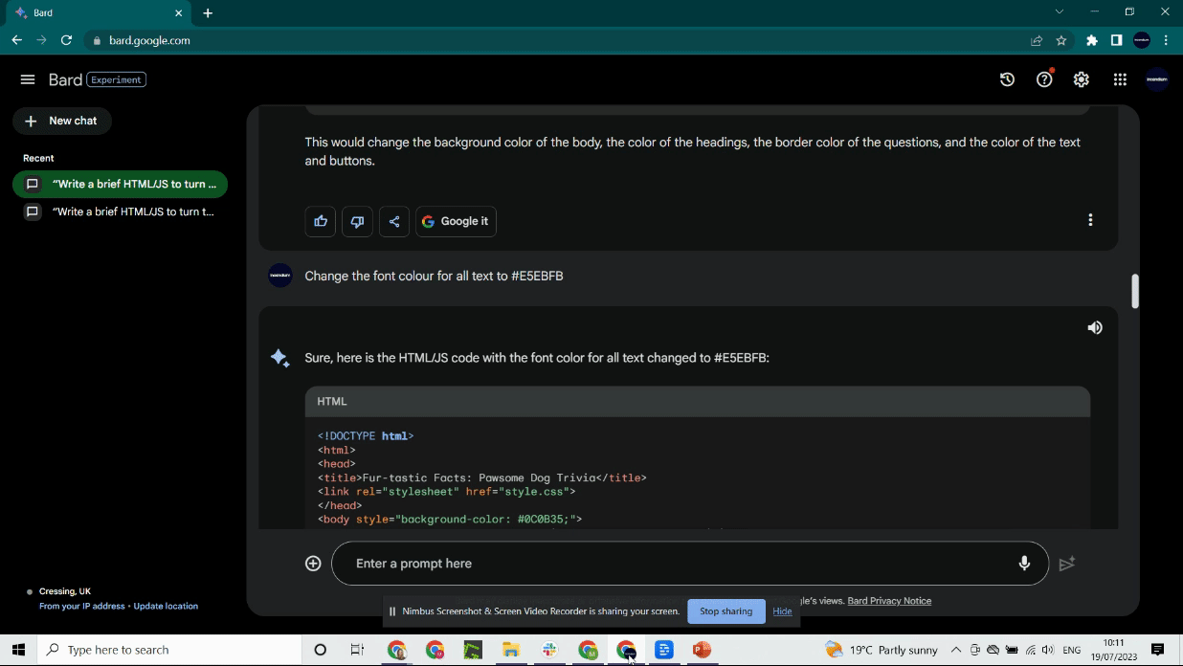Click the microphone voice input icon

(x=1024, y=564)
